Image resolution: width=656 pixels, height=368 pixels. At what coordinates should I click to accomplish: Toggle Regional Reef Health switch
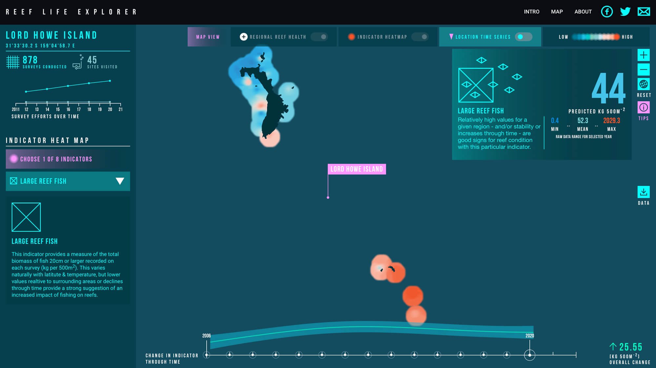[319, 37]
